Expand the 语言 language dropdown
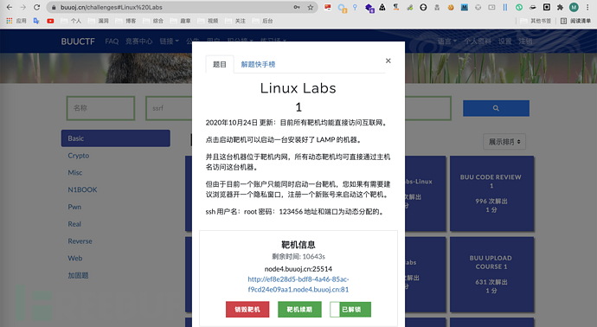597x327 pixels. (446, 42)
